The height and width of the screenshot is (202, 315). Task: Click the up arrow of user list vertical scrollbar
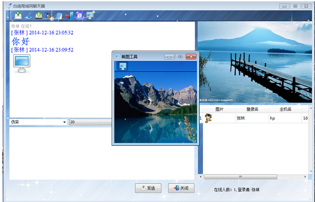311,108
